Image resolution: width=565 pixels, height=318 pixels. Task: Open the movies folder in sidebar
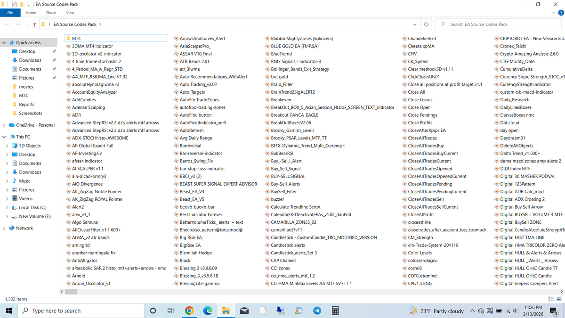click(26, 87)
